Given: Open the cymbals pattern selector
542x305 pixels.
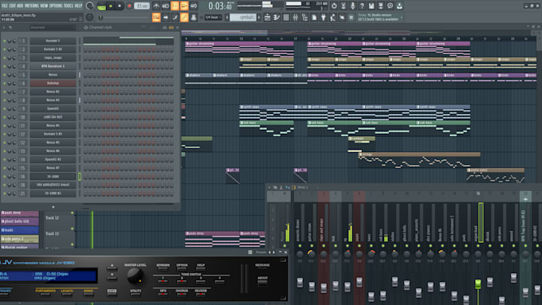Looking at the screenshot, I should click(242, 18).
